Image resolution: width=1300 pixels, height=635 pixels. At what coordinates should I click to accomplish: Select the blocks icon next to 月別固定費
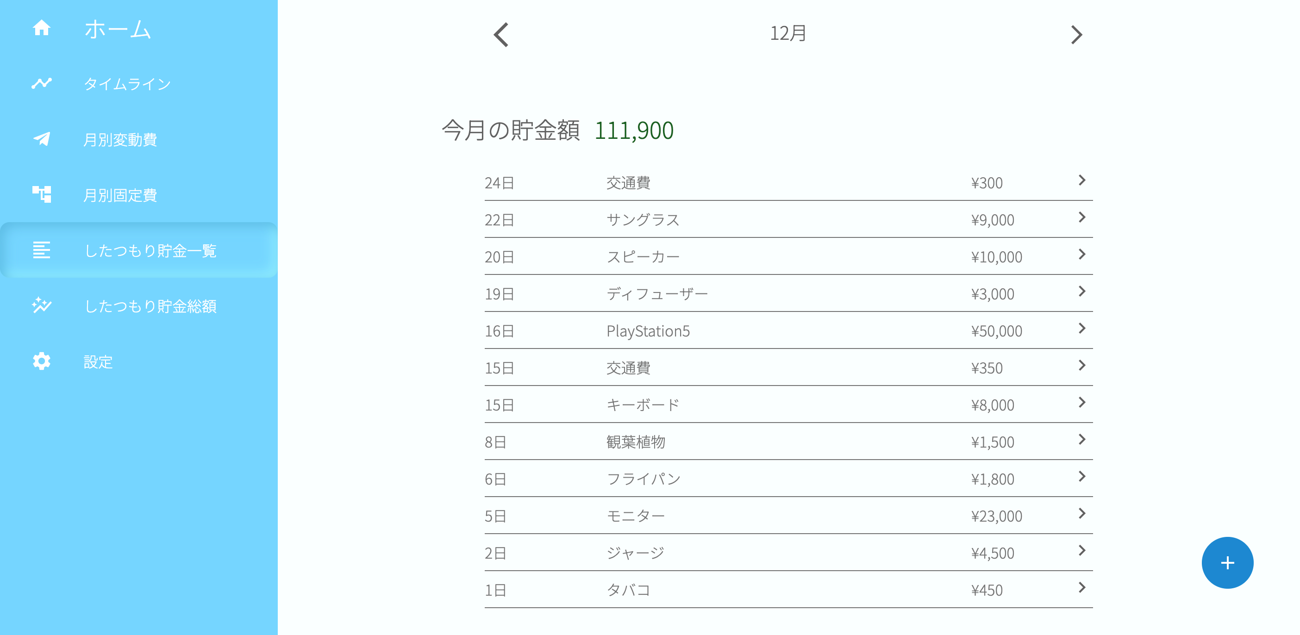tap(42, 195)
